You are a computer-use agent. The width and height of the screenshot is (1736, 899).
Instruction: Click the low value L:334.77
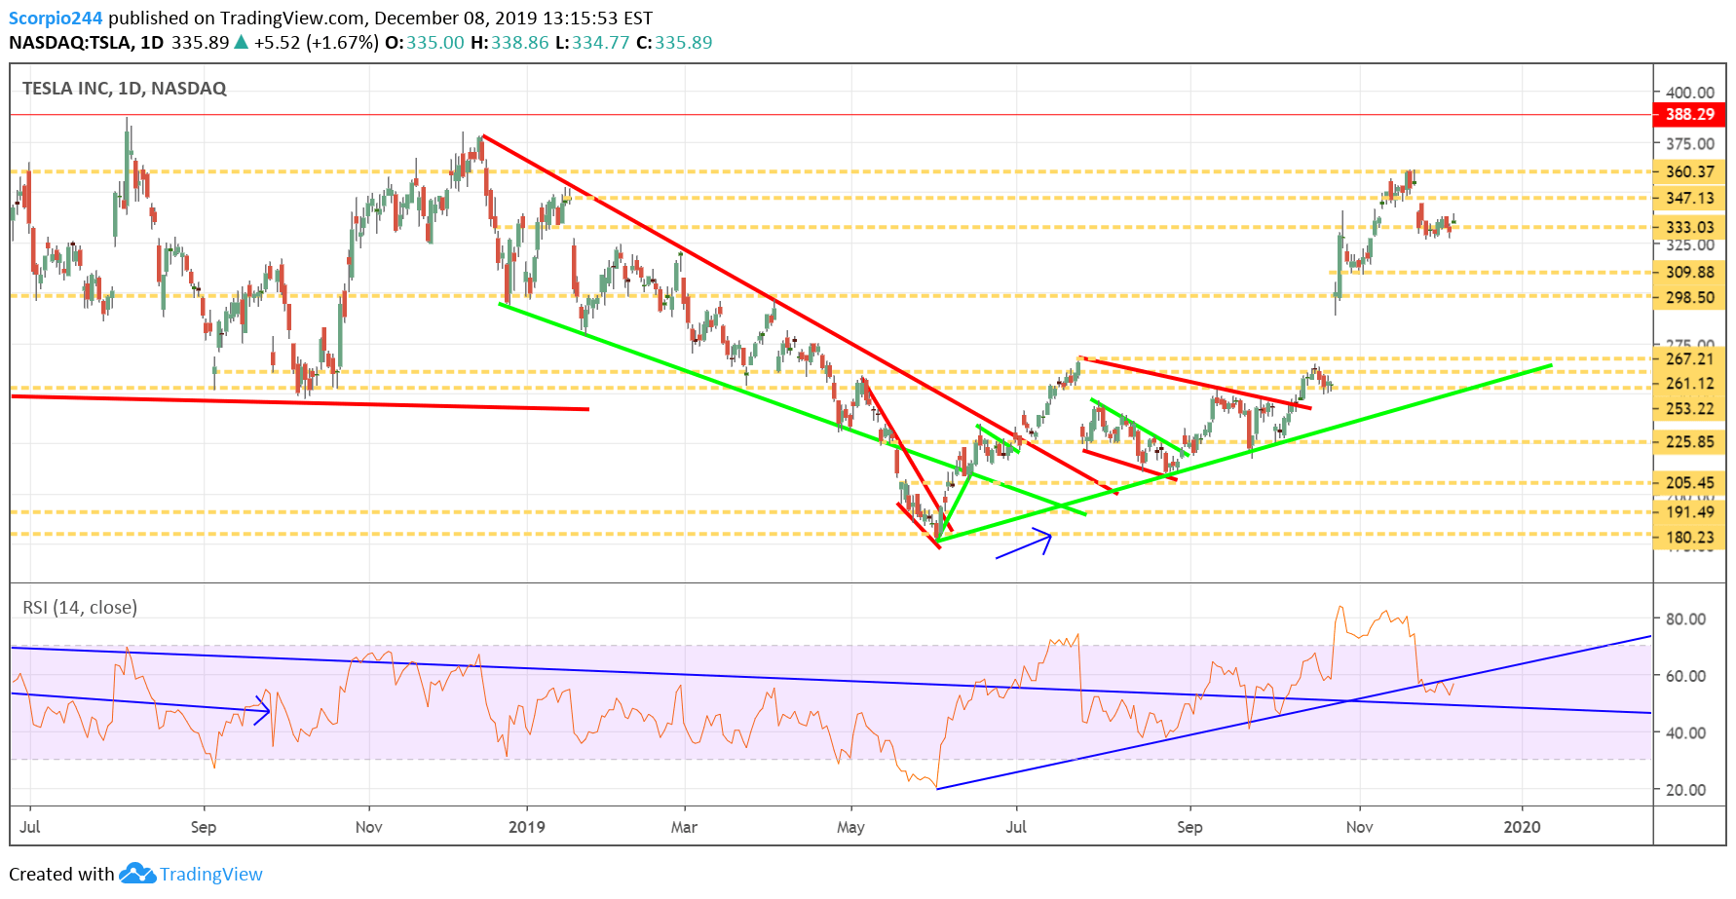click(x=592, y=43)
